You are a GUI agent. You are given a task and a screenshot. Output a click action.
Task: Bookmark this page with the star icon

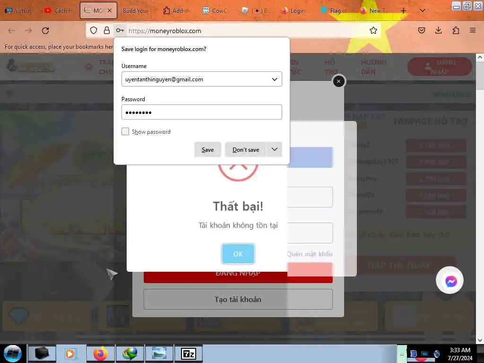point(373,30)
